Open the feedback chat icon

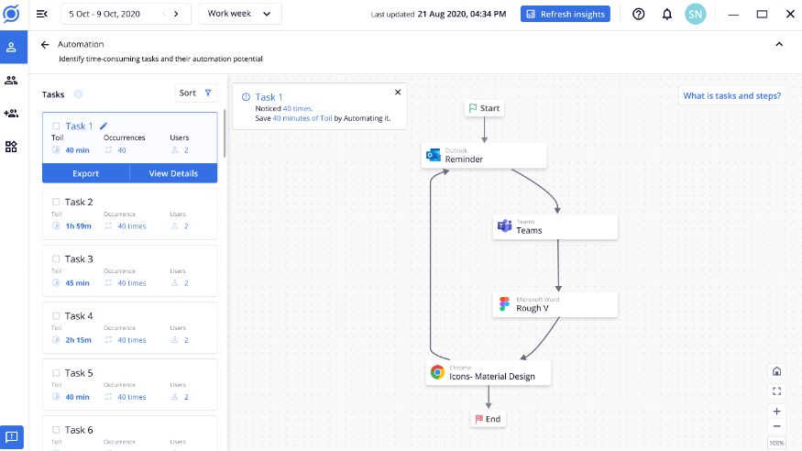coord(12,436)
